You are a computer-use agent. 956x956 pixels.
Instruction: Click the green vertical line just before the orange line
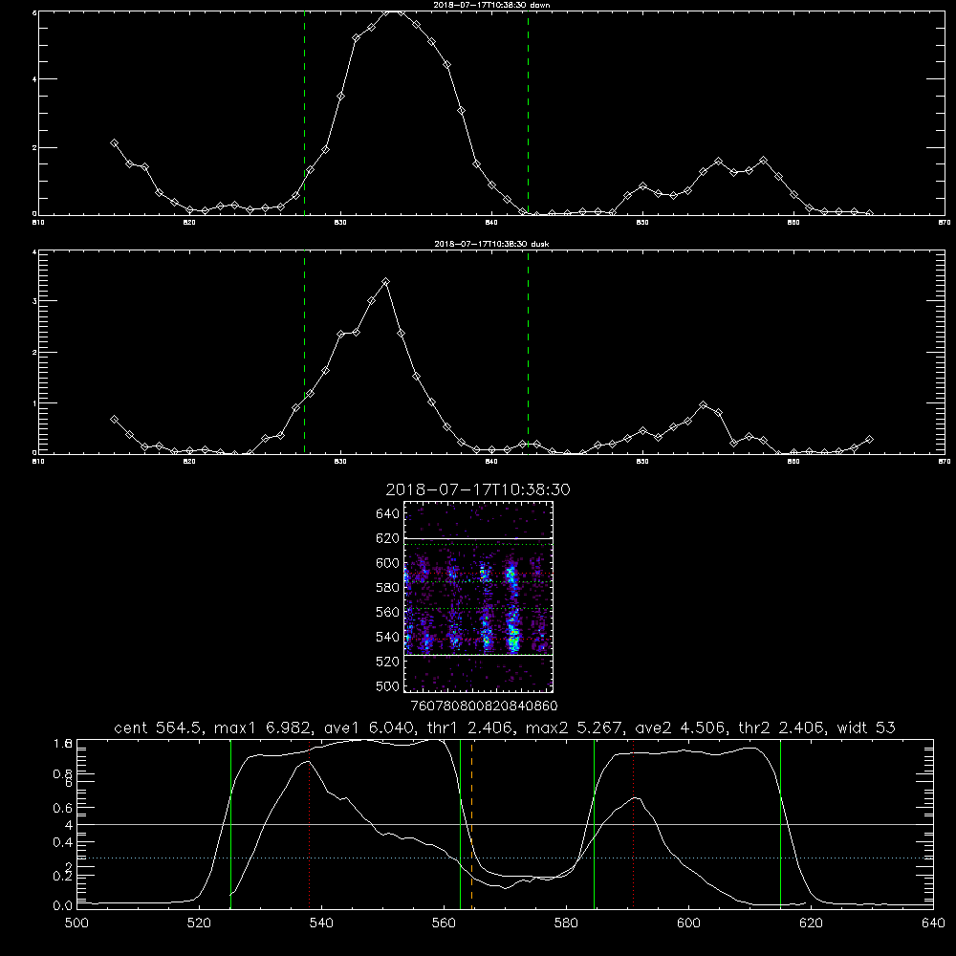[x=461, y=824]
